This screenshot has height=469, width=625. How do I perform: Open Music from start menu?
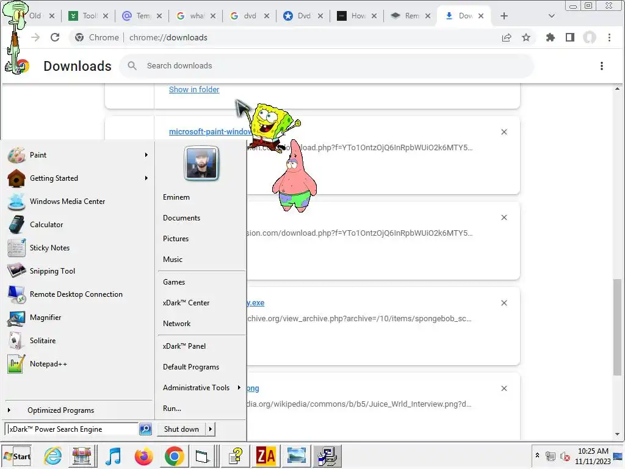tap(173, 259)
